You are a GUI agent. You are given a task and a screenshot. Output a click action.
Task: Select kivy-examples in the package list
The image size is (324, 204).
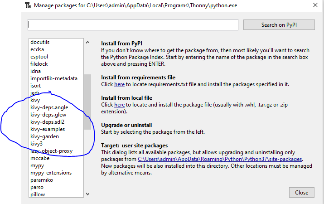48,129
